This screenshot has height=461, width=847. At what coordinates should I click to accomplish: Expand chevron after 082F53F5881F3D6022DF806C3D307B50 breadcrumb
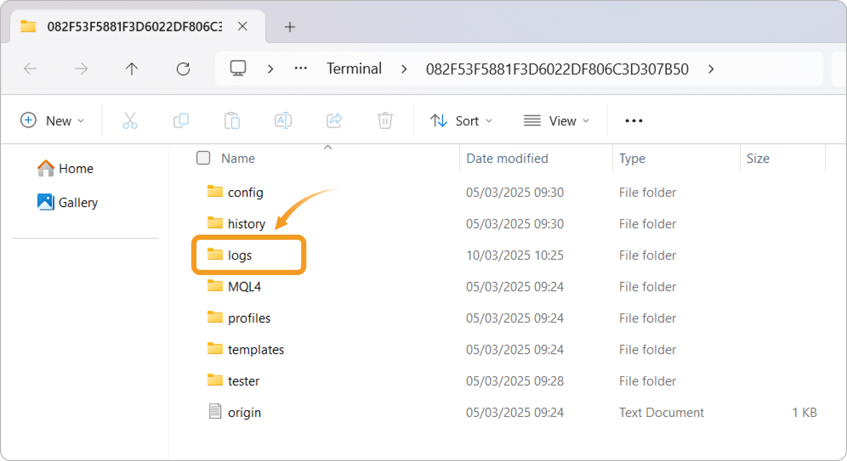tap(711, 68)
